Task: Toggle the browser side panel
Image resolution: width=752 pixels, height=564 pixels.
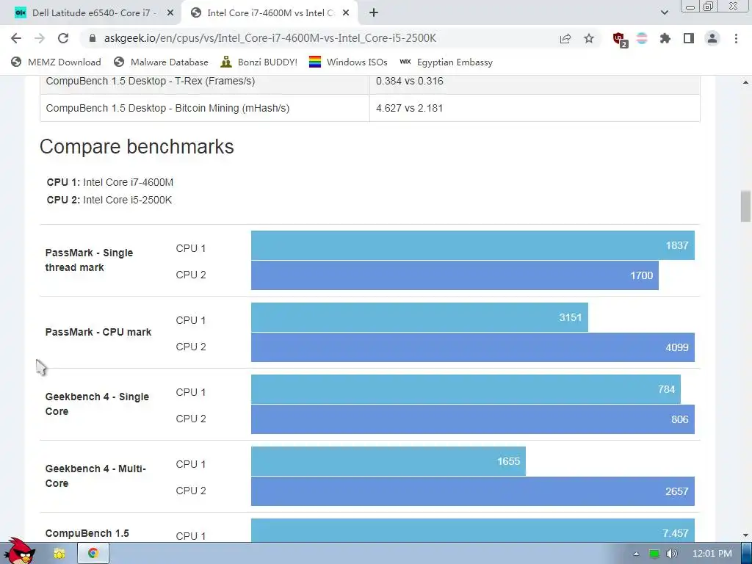Action: [x=689, y=38]
